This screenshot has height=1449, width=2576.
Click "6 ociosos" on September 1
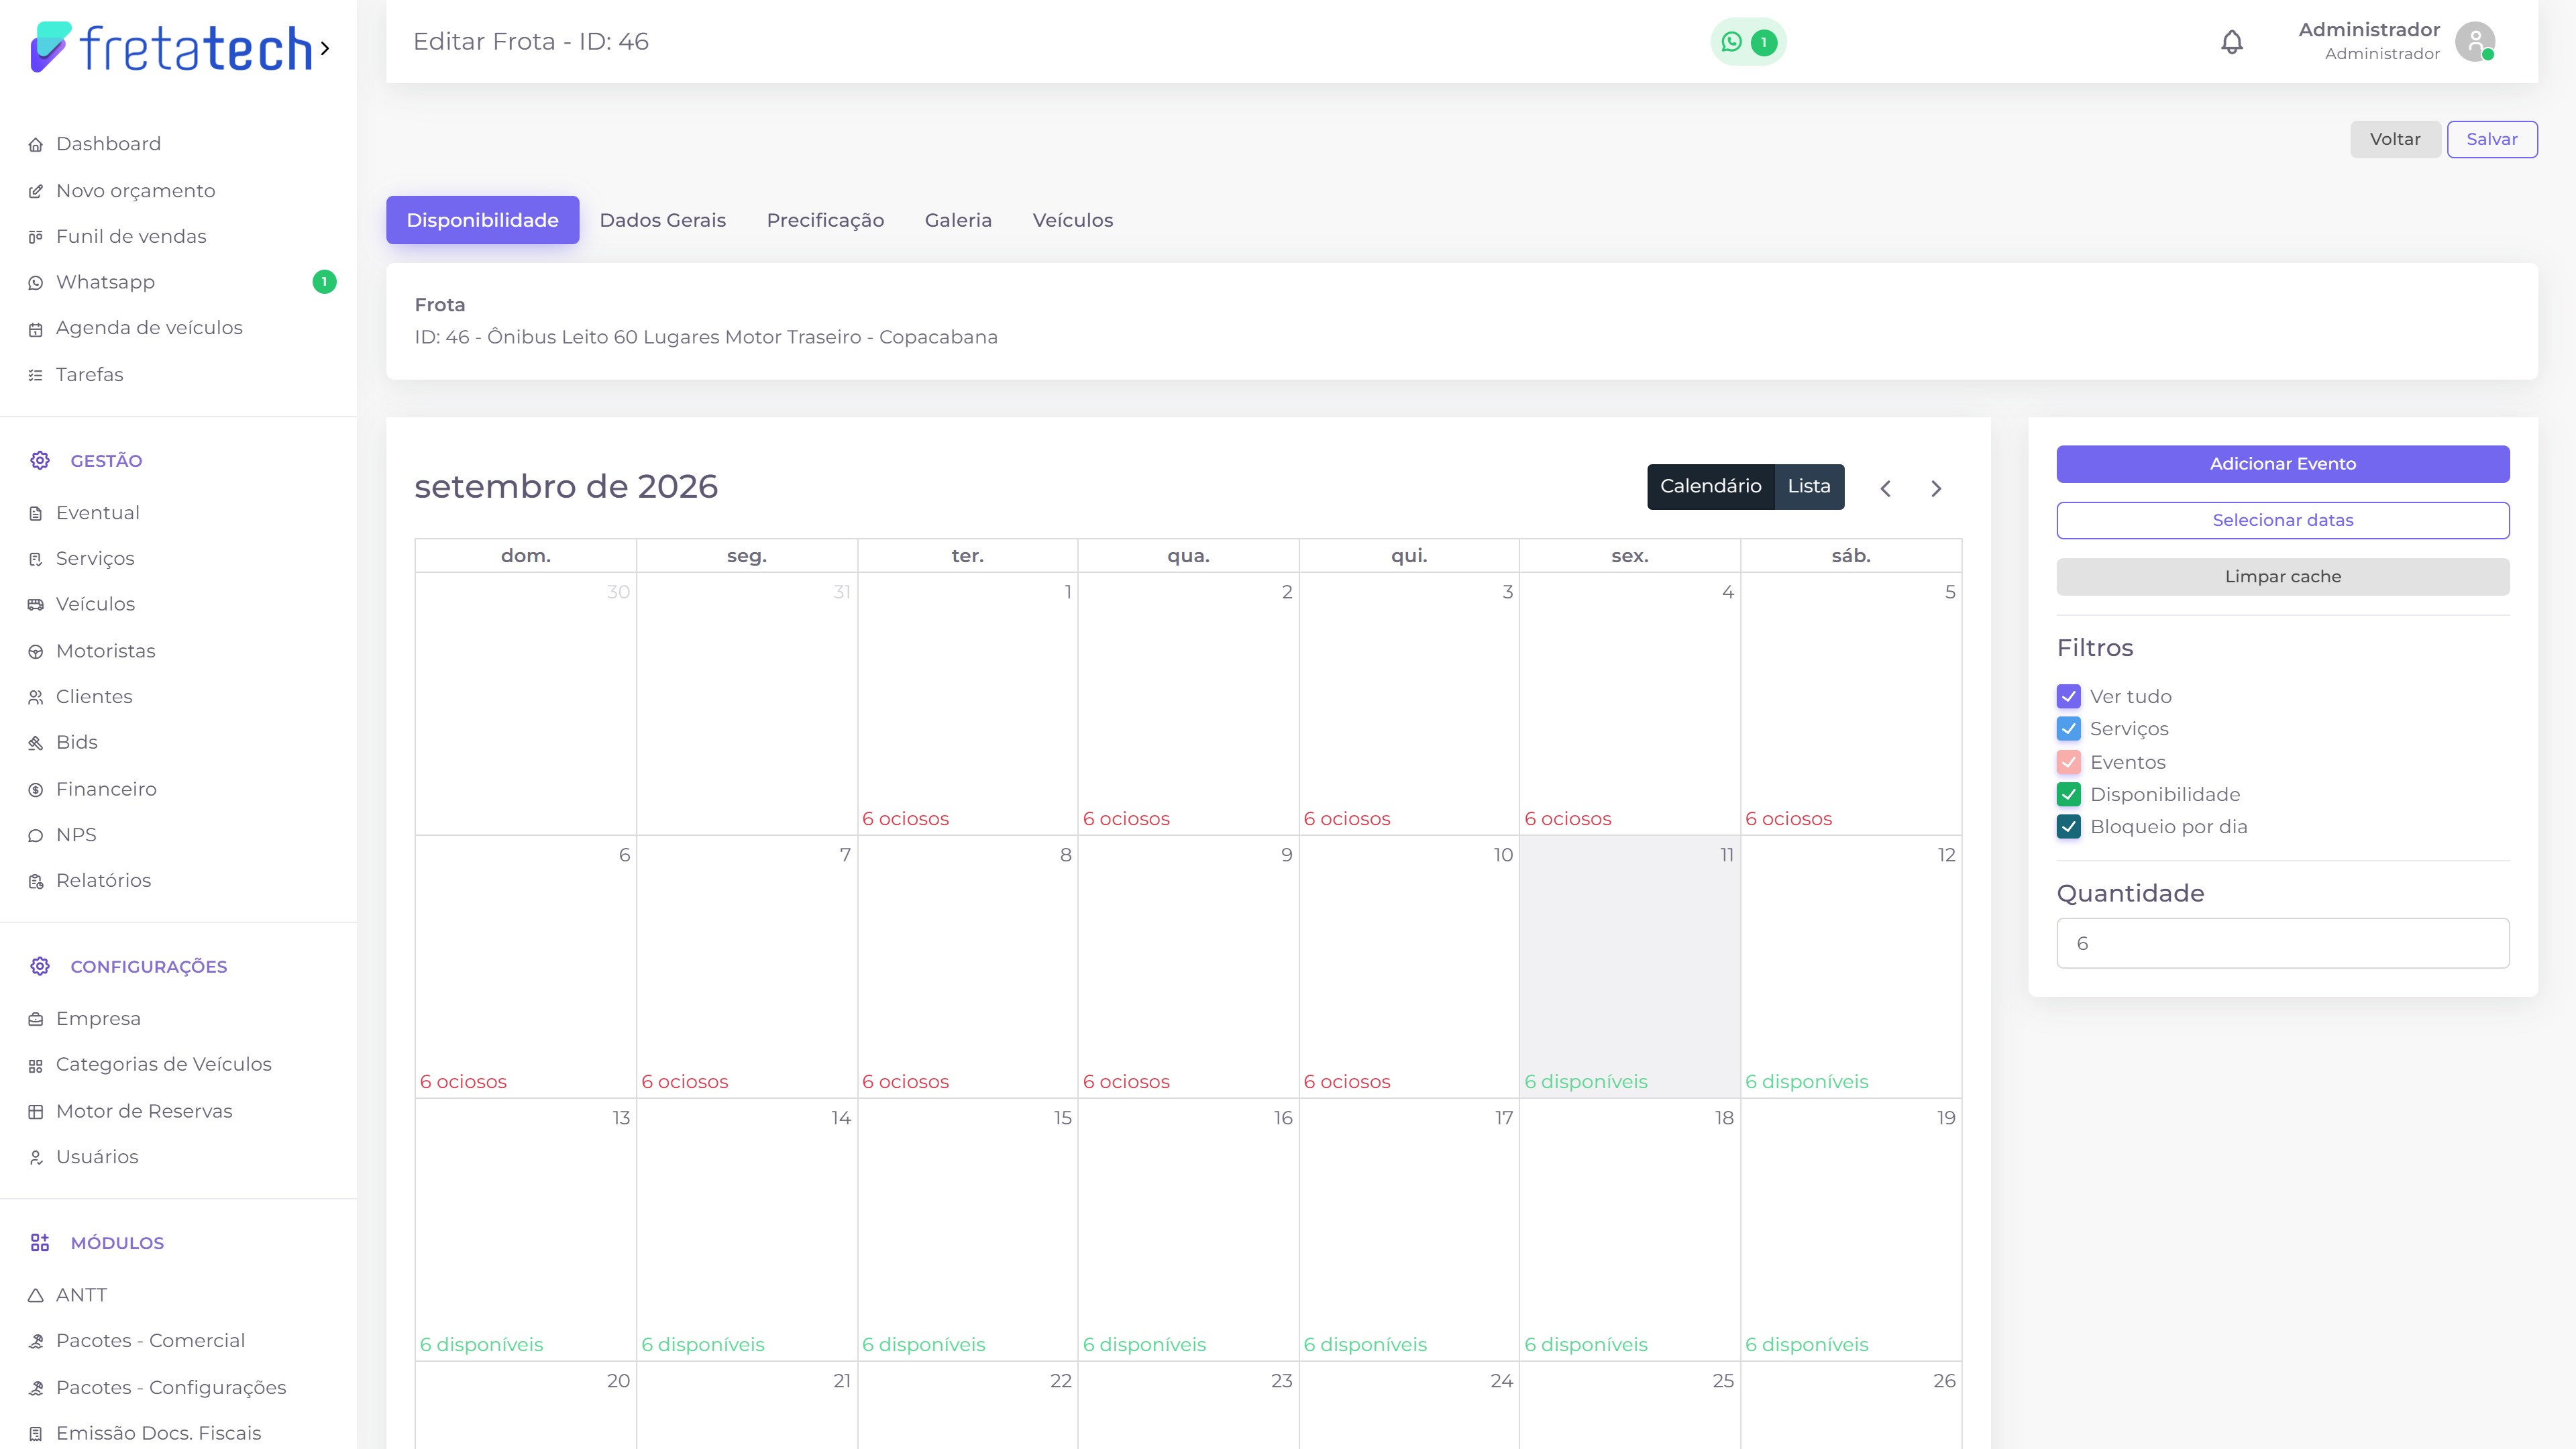tap(905, 819)
